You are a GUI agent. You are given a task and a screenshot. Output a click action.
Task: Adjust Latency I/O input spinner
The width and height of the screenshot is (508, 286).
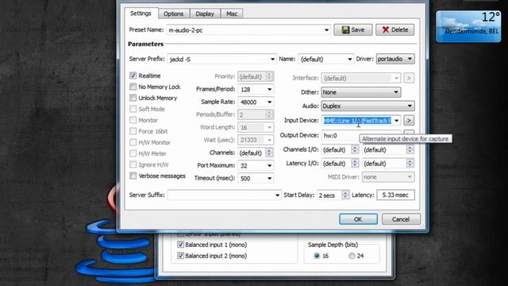[x=355, y=163]
